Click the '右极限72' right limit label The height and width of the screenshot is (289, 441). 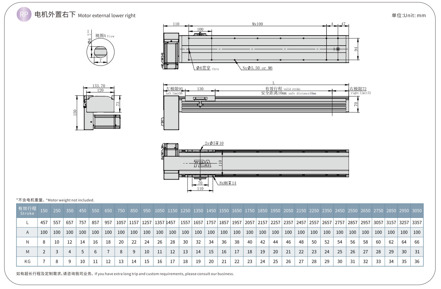tap(358, 89)
